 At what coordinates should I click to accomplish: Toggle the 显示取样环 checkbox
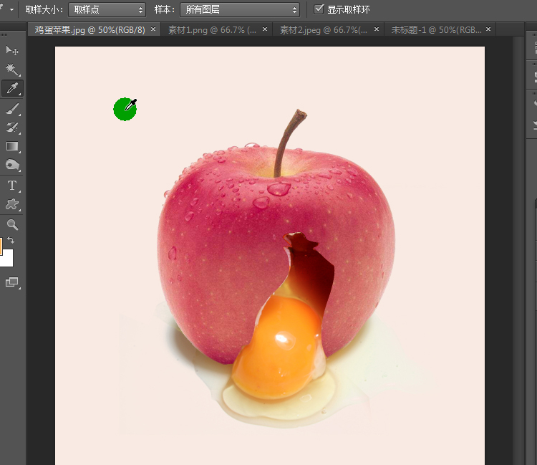[x=319, y=9]
